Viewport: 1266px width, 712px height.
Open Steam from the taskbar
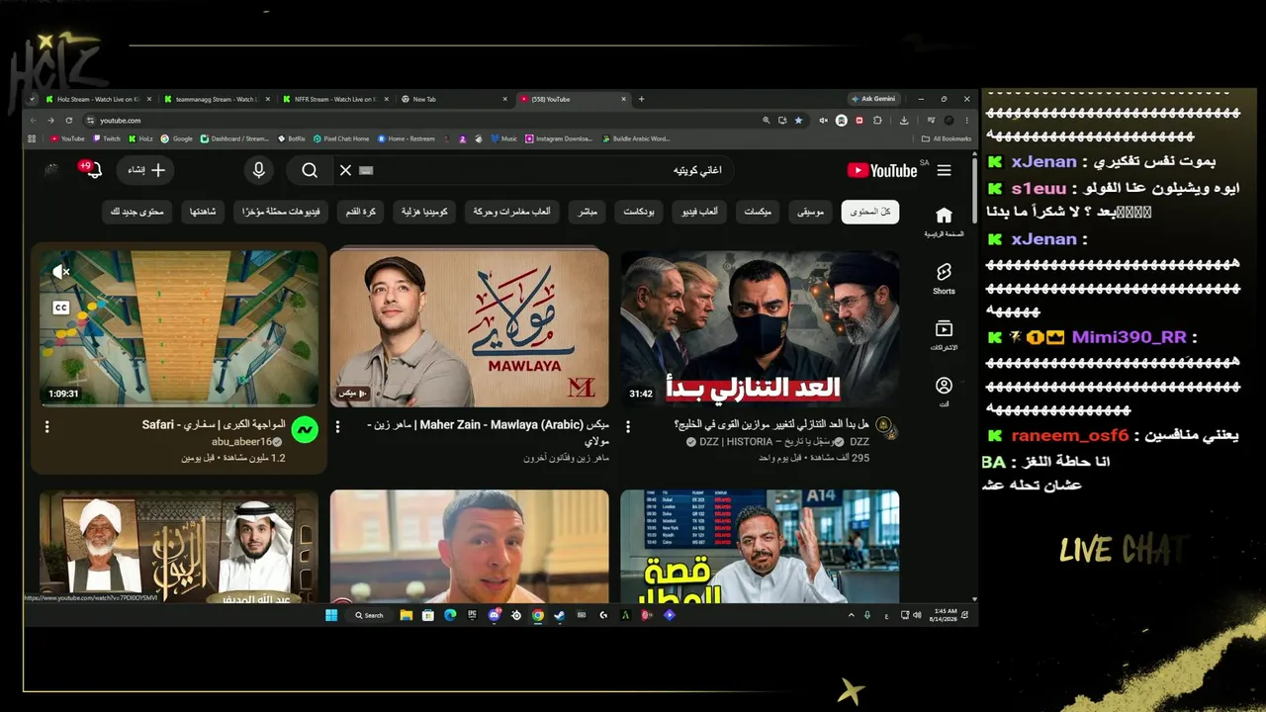tap(559, 615)
